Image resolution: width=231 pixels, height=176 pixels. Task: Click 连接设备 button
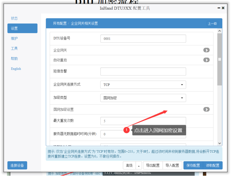[x=17, y=165]
